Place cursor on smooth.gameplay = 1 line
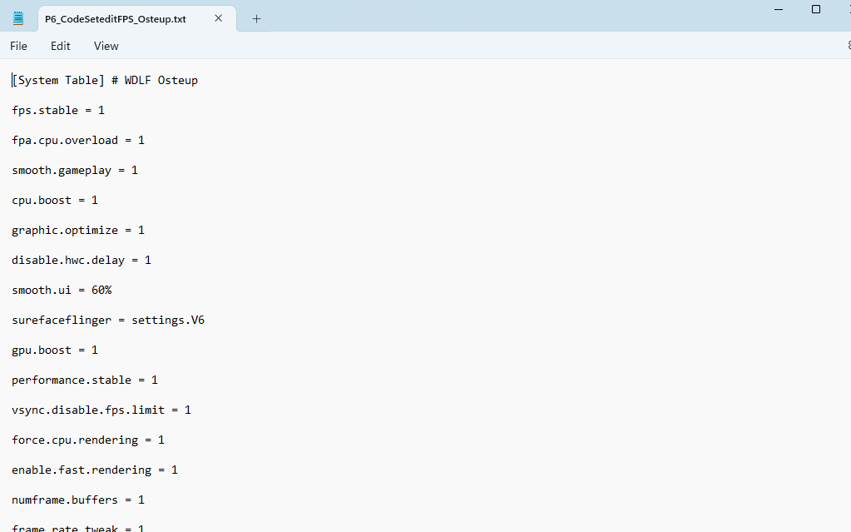Screen dimensions: 851x532 point(75,171)
